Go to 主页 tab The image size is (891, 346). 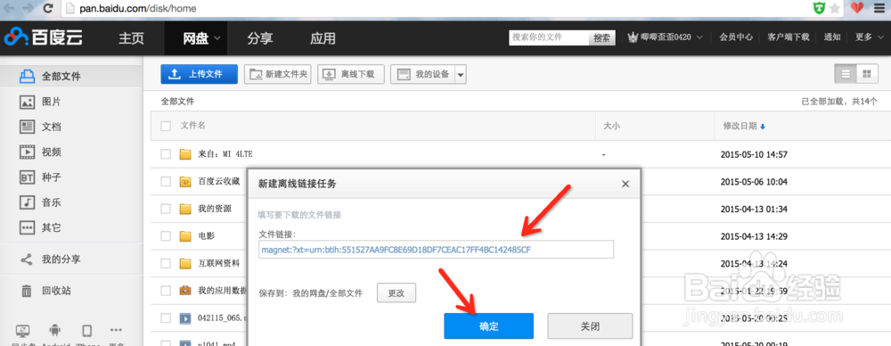(x=131, y=38)
